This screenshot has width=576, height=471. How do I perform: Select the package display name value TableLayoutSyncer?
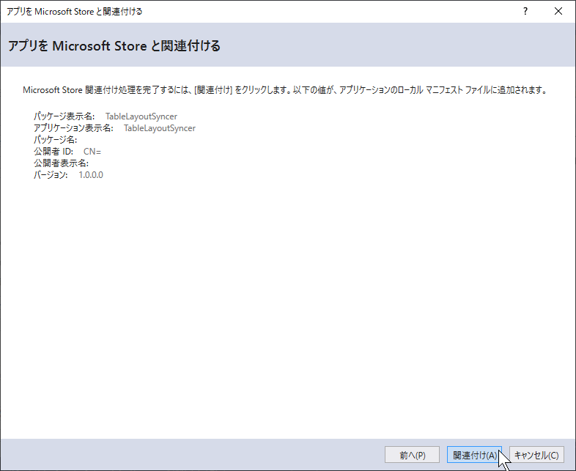[x=141, y=116]
